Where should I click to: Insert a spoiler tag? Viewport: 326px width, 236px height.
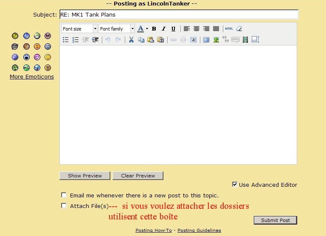click(236, 40)
